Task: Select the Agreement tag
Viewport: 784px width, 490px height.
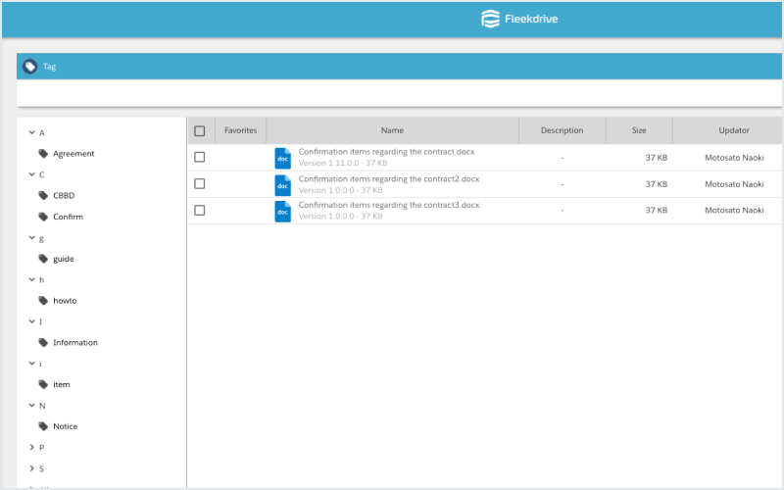Action: tap(73, 154)
